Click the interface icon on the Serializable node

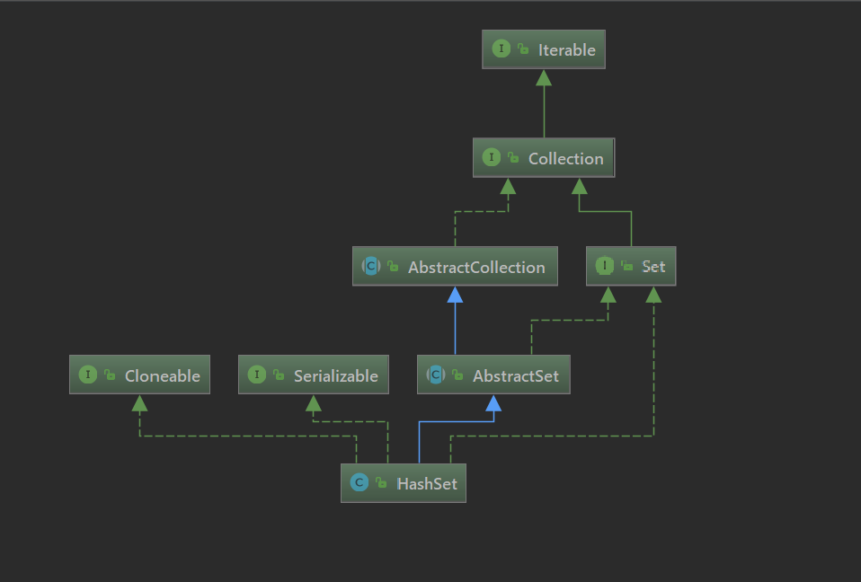pyautogui.click(x=257, y=375)
